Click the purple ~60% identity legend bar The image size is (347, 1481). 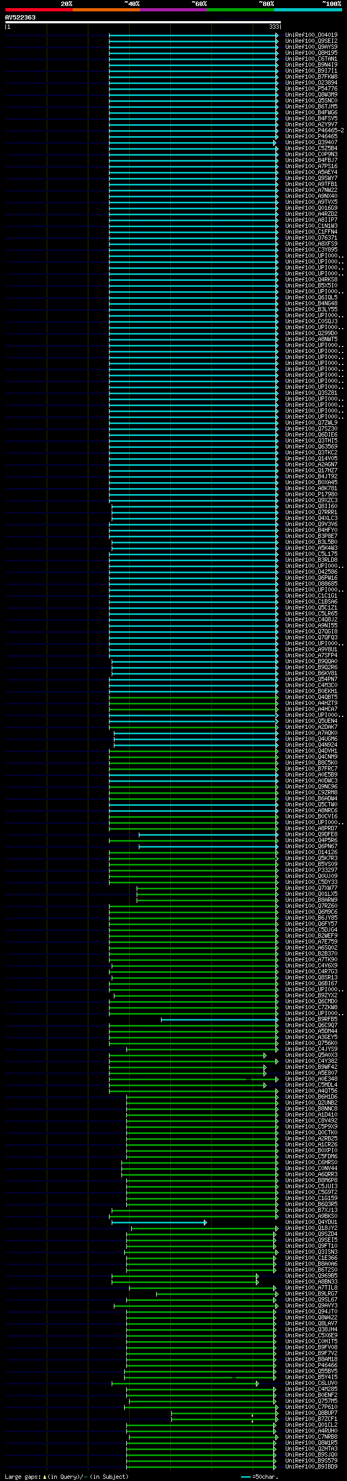point(173,10)
